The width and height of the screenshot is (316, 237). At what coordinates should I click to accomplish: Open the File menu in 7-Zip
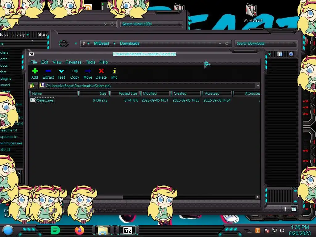point(34,62)
